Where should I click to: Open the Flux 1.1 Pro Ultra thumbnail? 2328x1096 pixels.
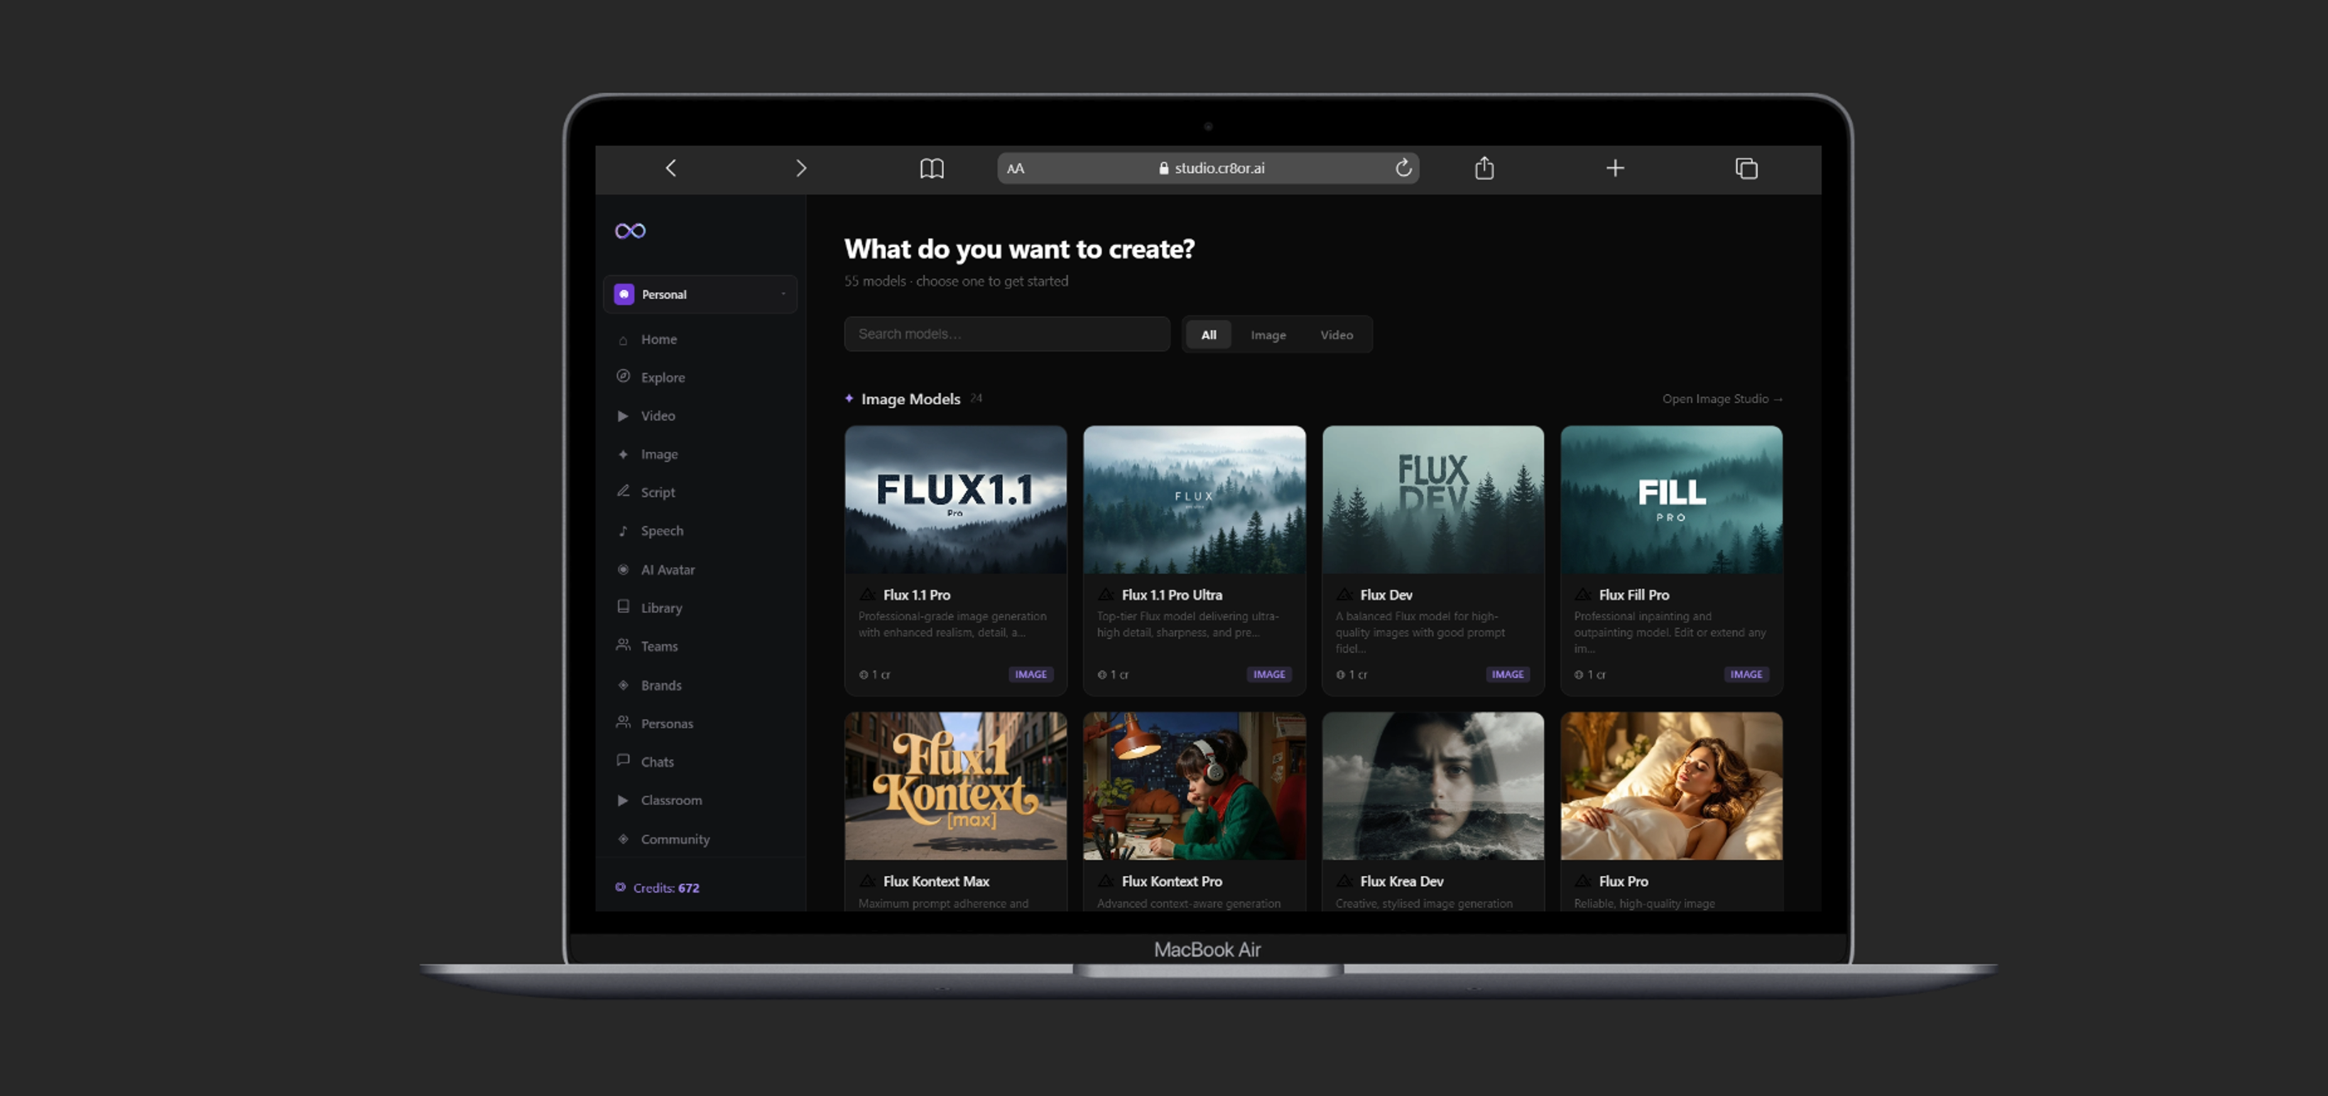[1194, 500]
